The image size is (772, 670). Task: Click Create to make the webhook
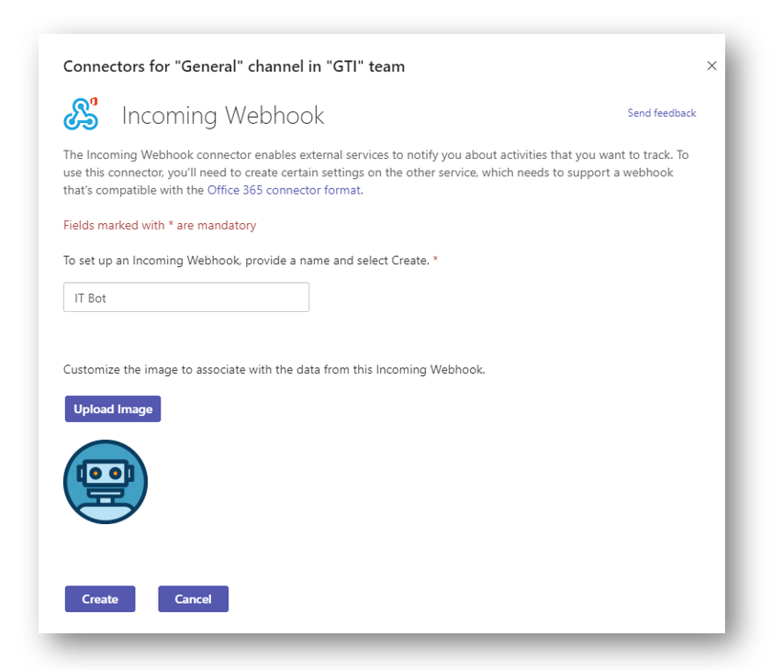click(100, 599)
